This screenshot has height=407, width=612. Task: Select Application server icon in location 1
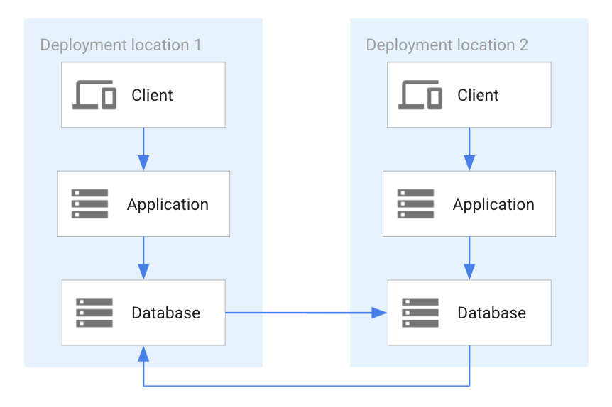(x=90, y=204)
